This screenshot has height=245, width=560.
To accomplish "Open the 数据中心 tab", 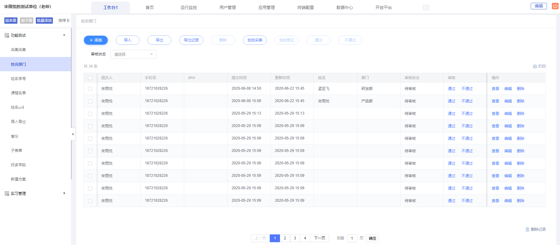I will (x=344, y=7).
